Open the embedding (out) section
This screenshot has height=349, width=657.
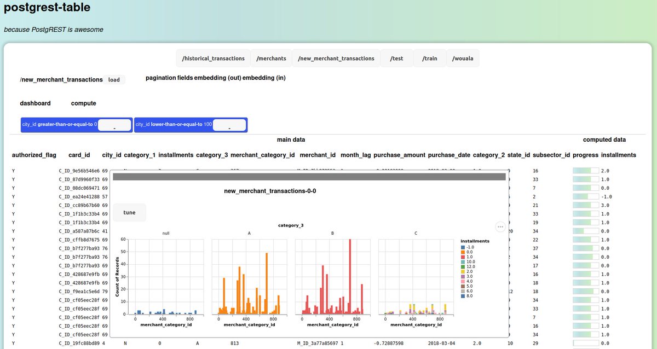coord(217,78)
